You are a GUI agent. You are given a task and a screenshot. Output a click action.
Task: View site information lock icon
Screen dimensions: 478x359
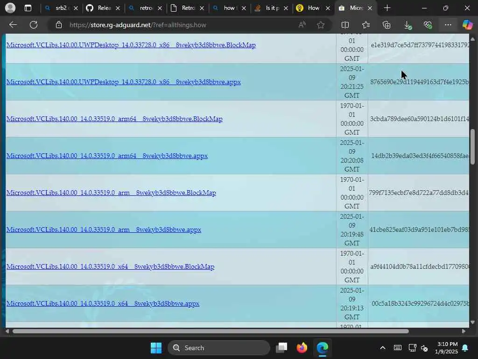tap(59, 25)
